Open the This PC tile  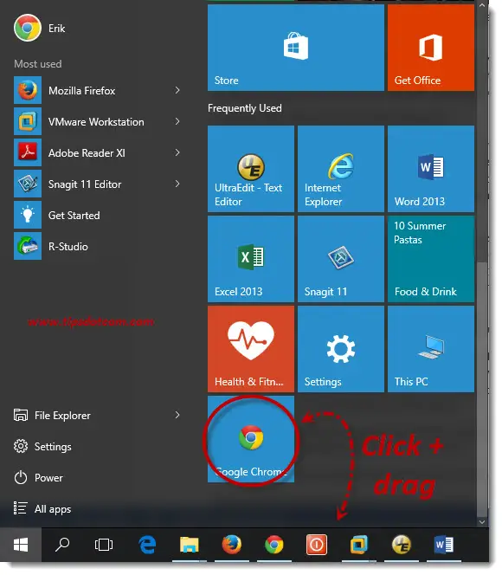431,349
